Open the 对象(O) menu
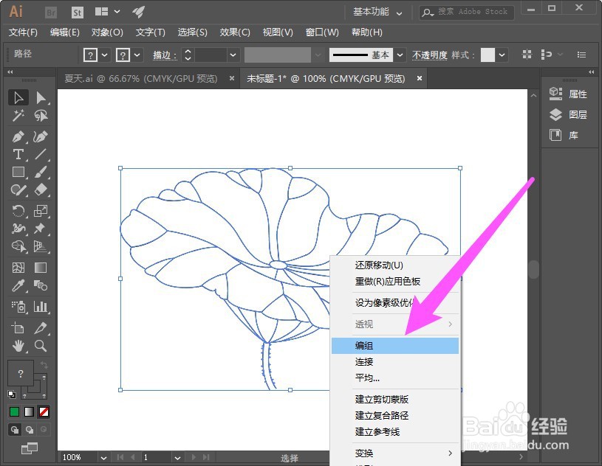The image size is (602, 466). tap(107, 32)
